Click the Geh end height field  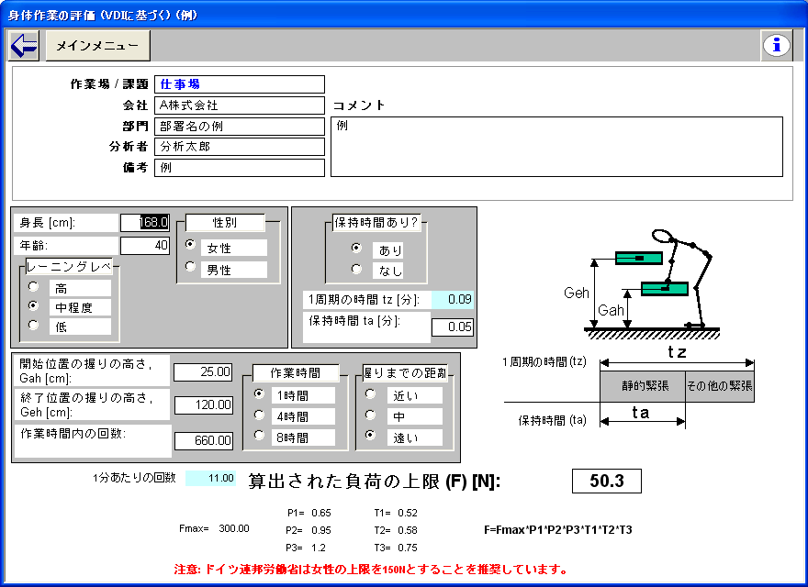tap(203, 405)
